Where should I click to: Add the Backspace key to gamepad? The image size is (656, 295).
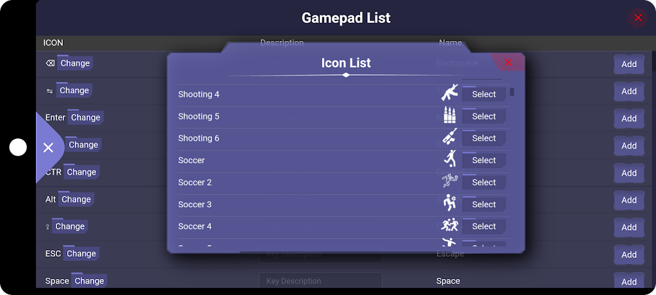coord(628,64)
